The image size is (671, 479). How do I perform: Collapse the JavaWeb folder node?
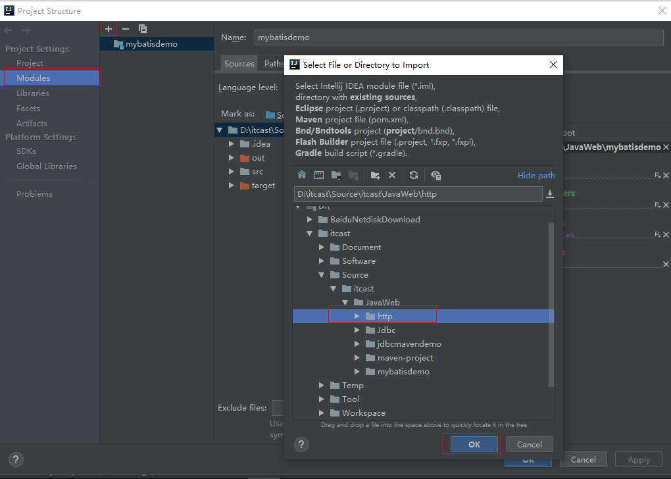[x=345, y=302]
